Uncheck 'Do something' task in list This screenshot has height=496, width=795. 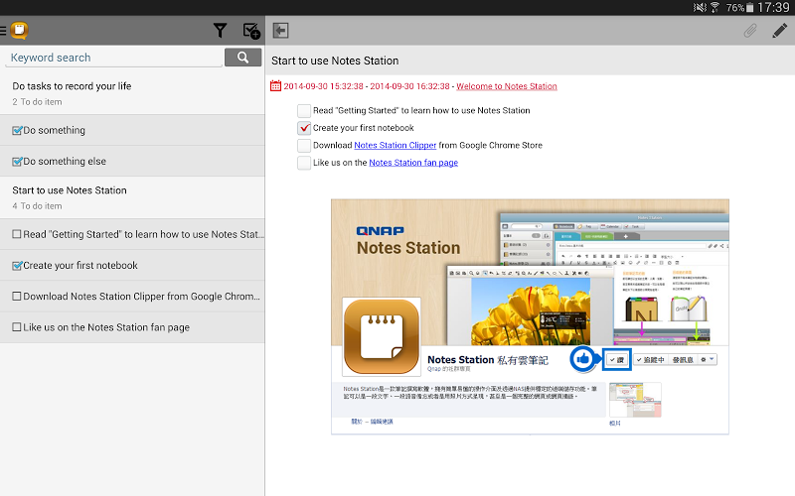click(17, 130)
